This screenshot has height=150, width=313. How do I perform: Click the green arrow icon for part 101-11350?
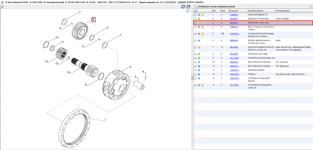pyautogui.click(x=199, y=58)
